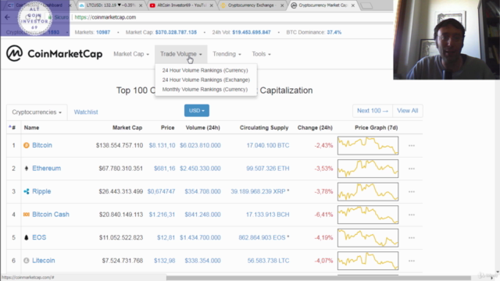Open the Watchlist tab
The width and height of the screenshot is (500, 281).
86,112
